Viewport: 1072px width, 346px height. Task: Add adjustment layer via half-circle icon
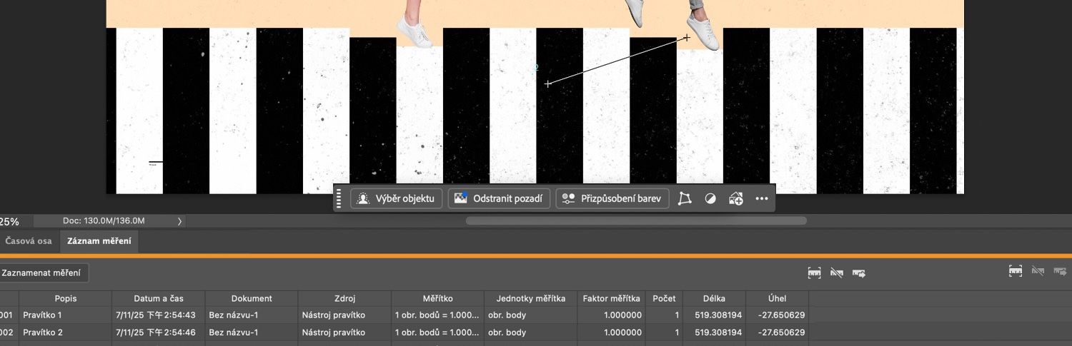click(710, 199)
